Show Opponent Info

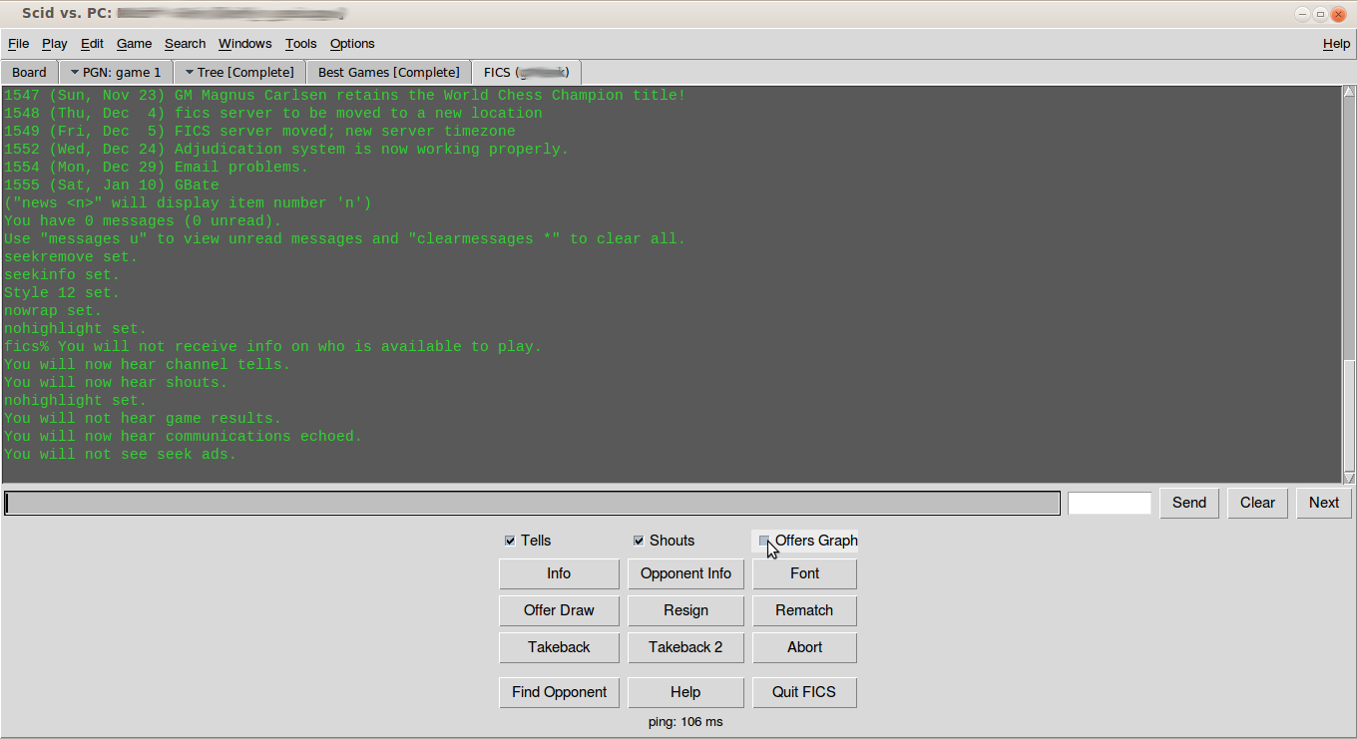pyautogui.click(x=685, y=573)
